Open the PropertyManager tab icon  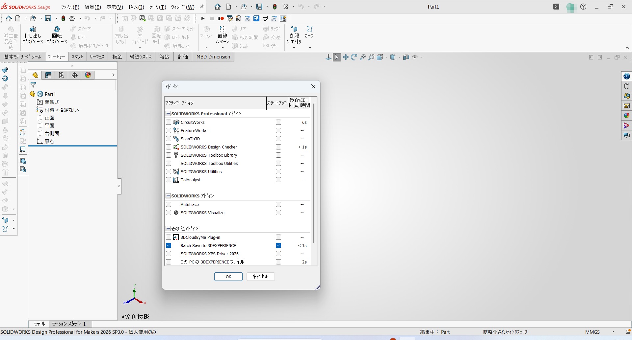point(48,75)
